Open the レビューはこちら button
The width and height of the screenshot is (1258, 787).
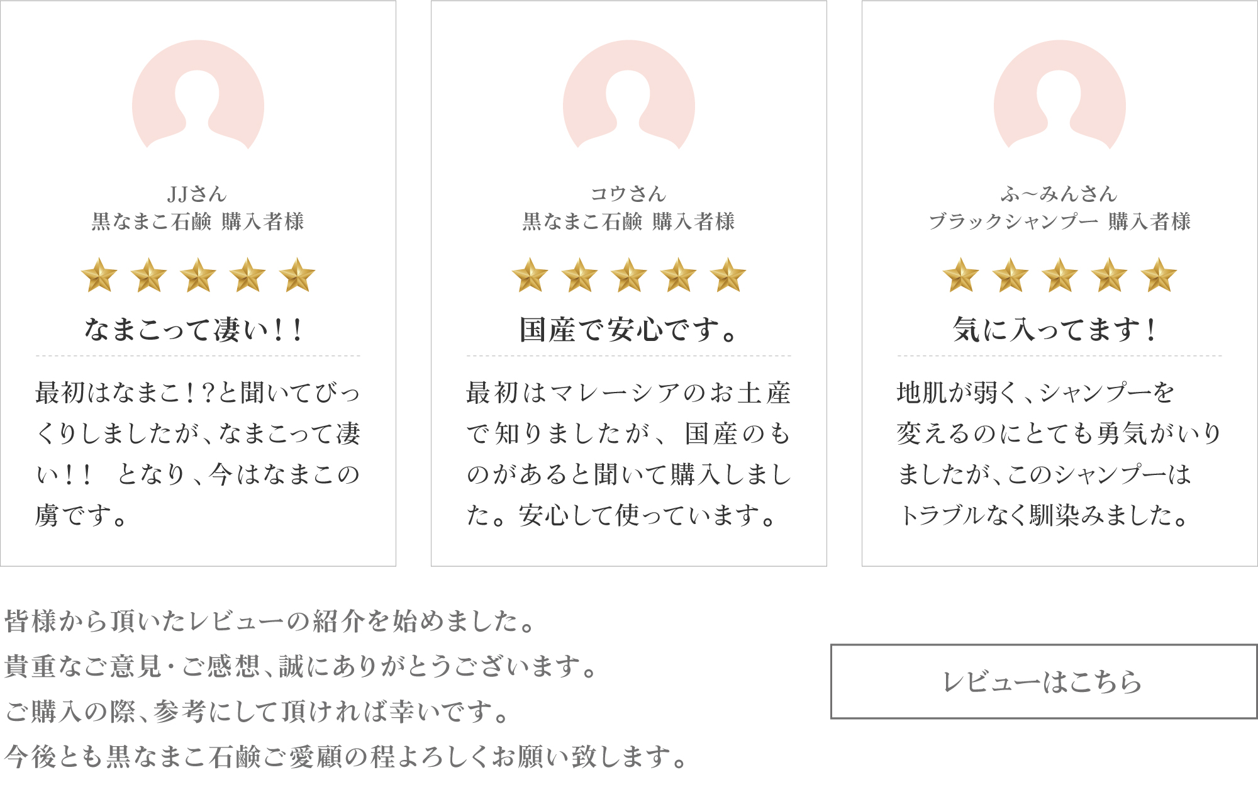click(x=1044, y=681)
